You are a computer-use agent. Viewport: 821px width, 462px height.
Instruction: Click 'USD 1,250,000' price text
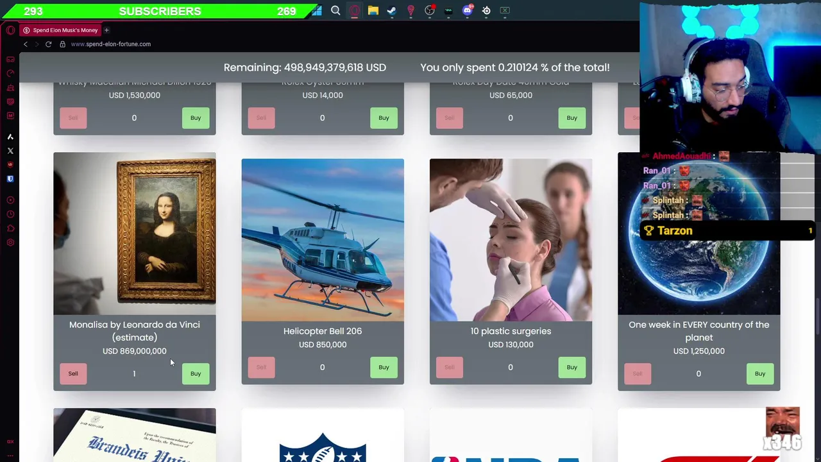pos(699,351)
